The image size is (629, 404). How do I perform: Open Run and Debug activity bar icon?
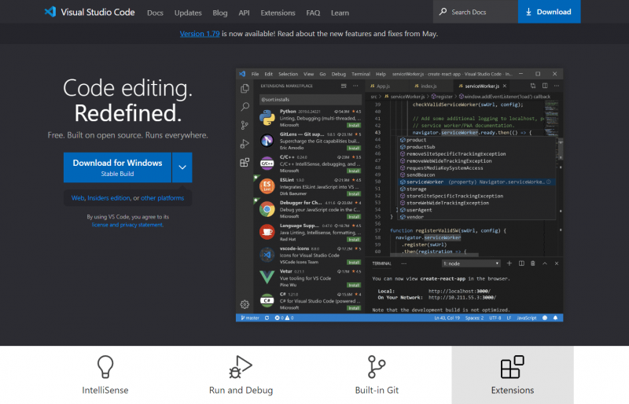tap(245, 144)
